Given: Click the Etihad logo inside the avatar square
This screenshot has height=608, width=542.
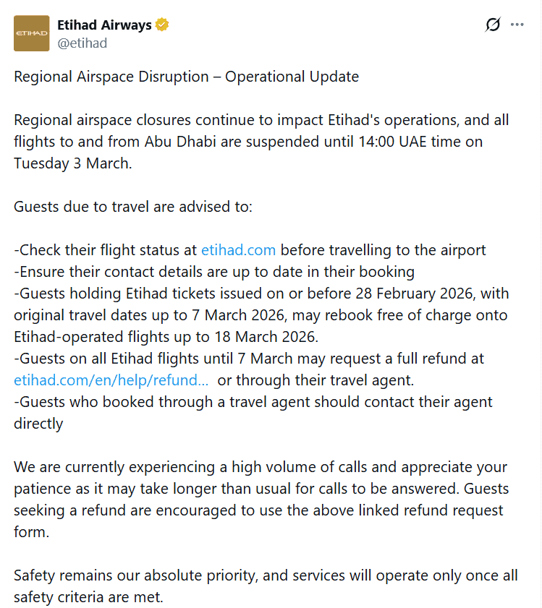Looking at the screenshot, I should tap(31, 33).
